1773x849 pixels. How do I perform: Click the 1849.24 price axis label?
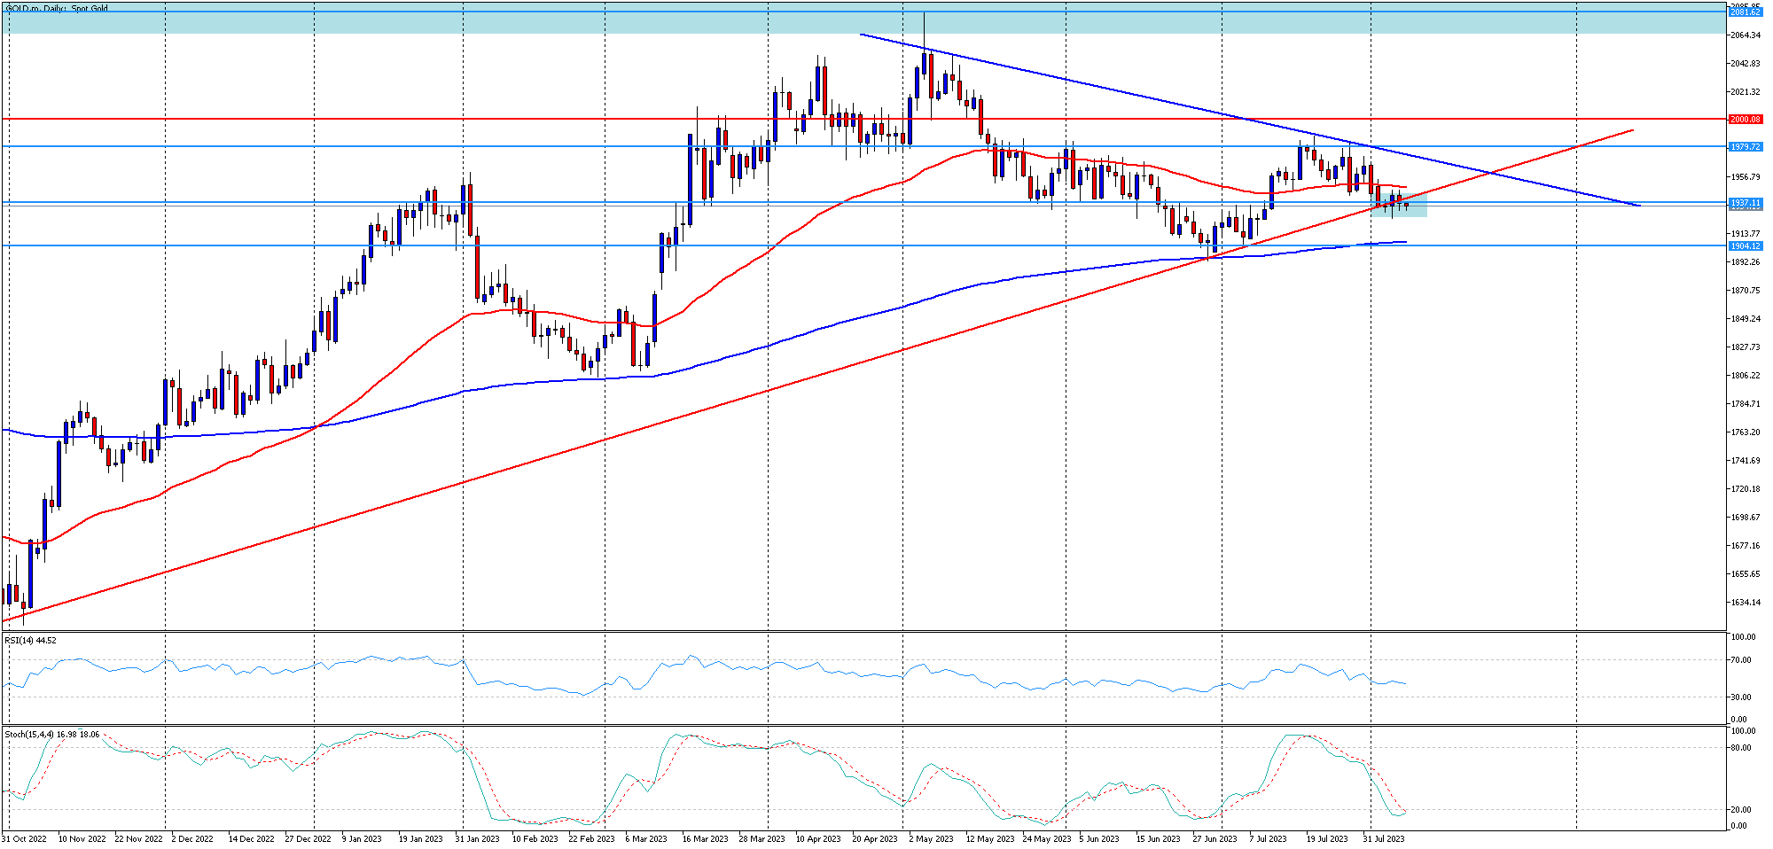click(x=1746, y=319)
